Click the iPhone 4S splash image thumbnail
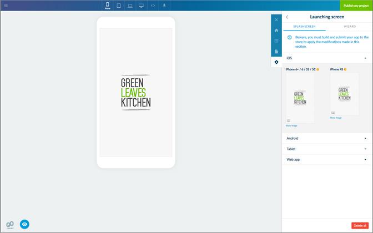This screenshot has height=233, width=373. click(344, 94)
